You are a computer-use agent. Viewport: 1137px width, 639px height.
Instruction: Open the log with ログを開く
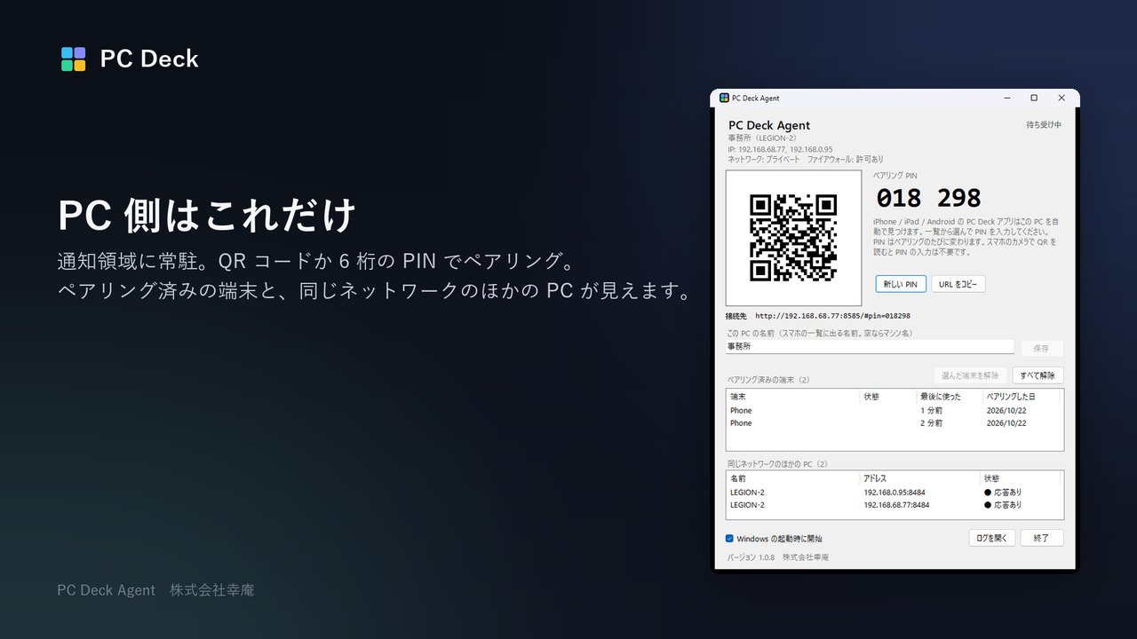click(991, 538)
